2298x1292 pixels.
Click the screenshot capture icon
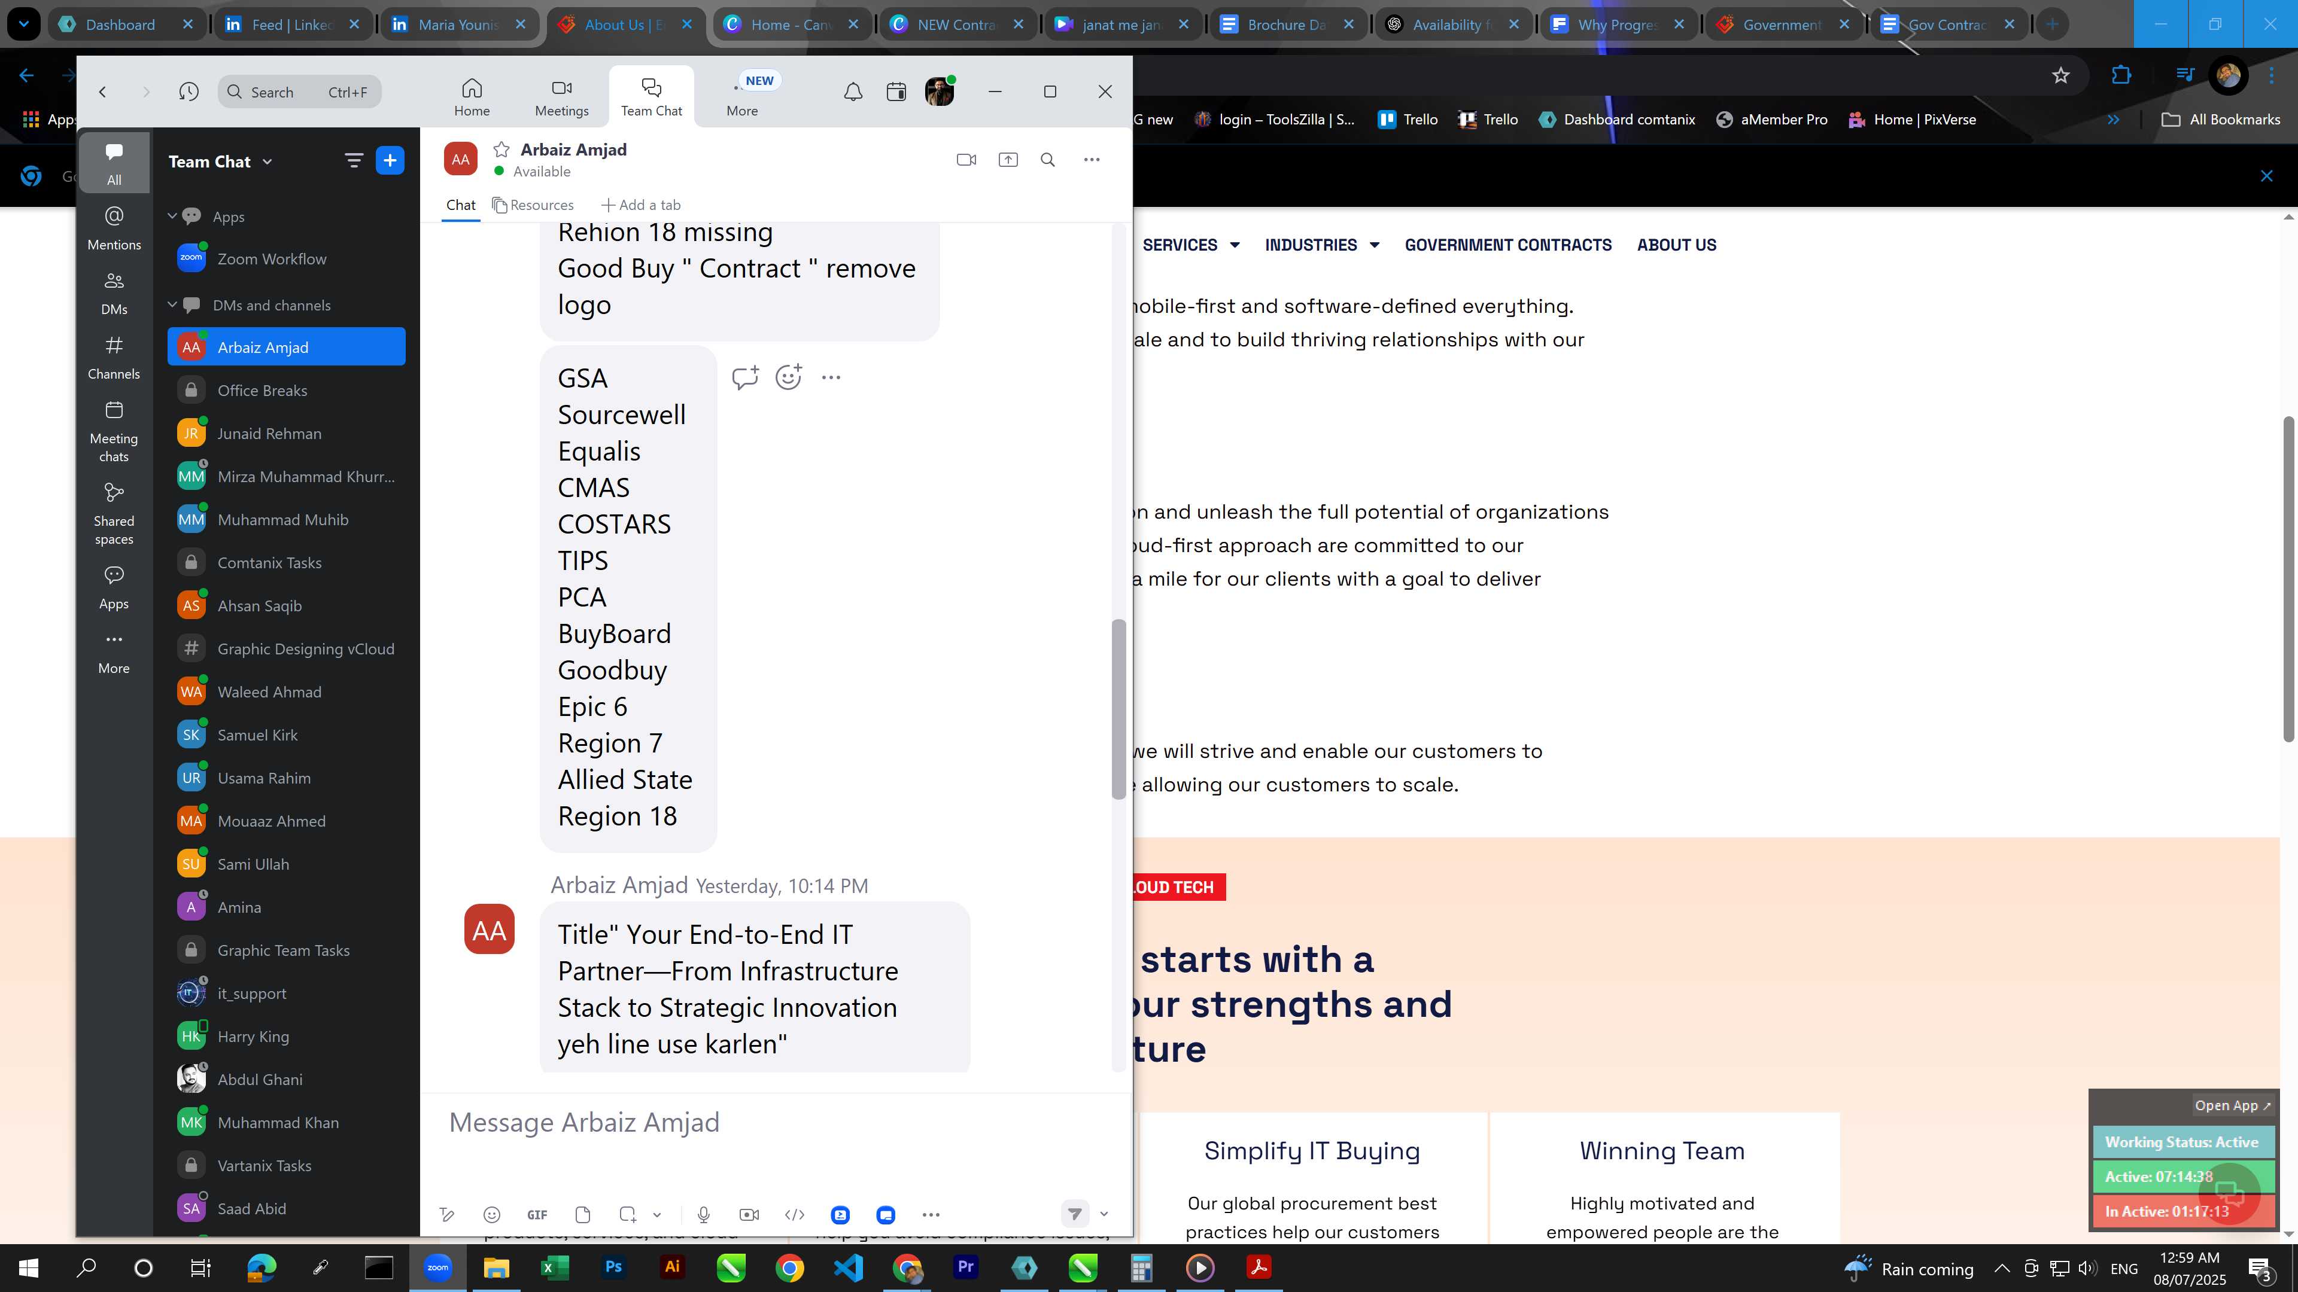(x=628, y=1214)
